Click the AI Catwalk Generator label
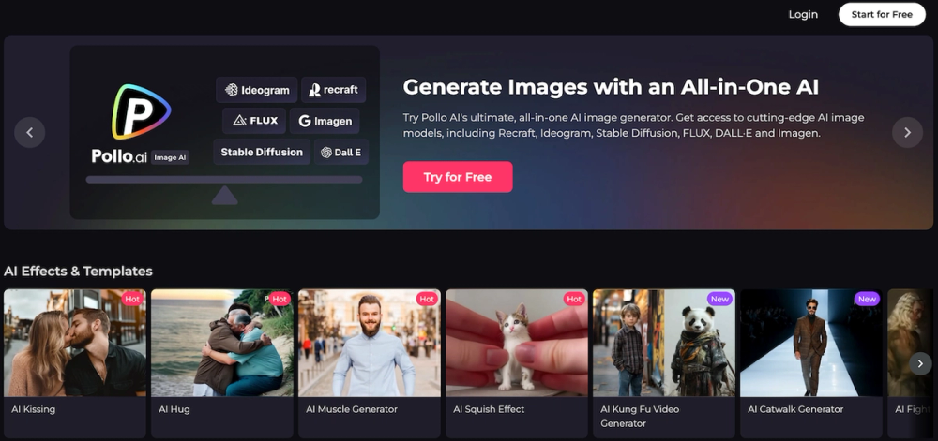This screenshot has height=441, width=938. [795, 409]
